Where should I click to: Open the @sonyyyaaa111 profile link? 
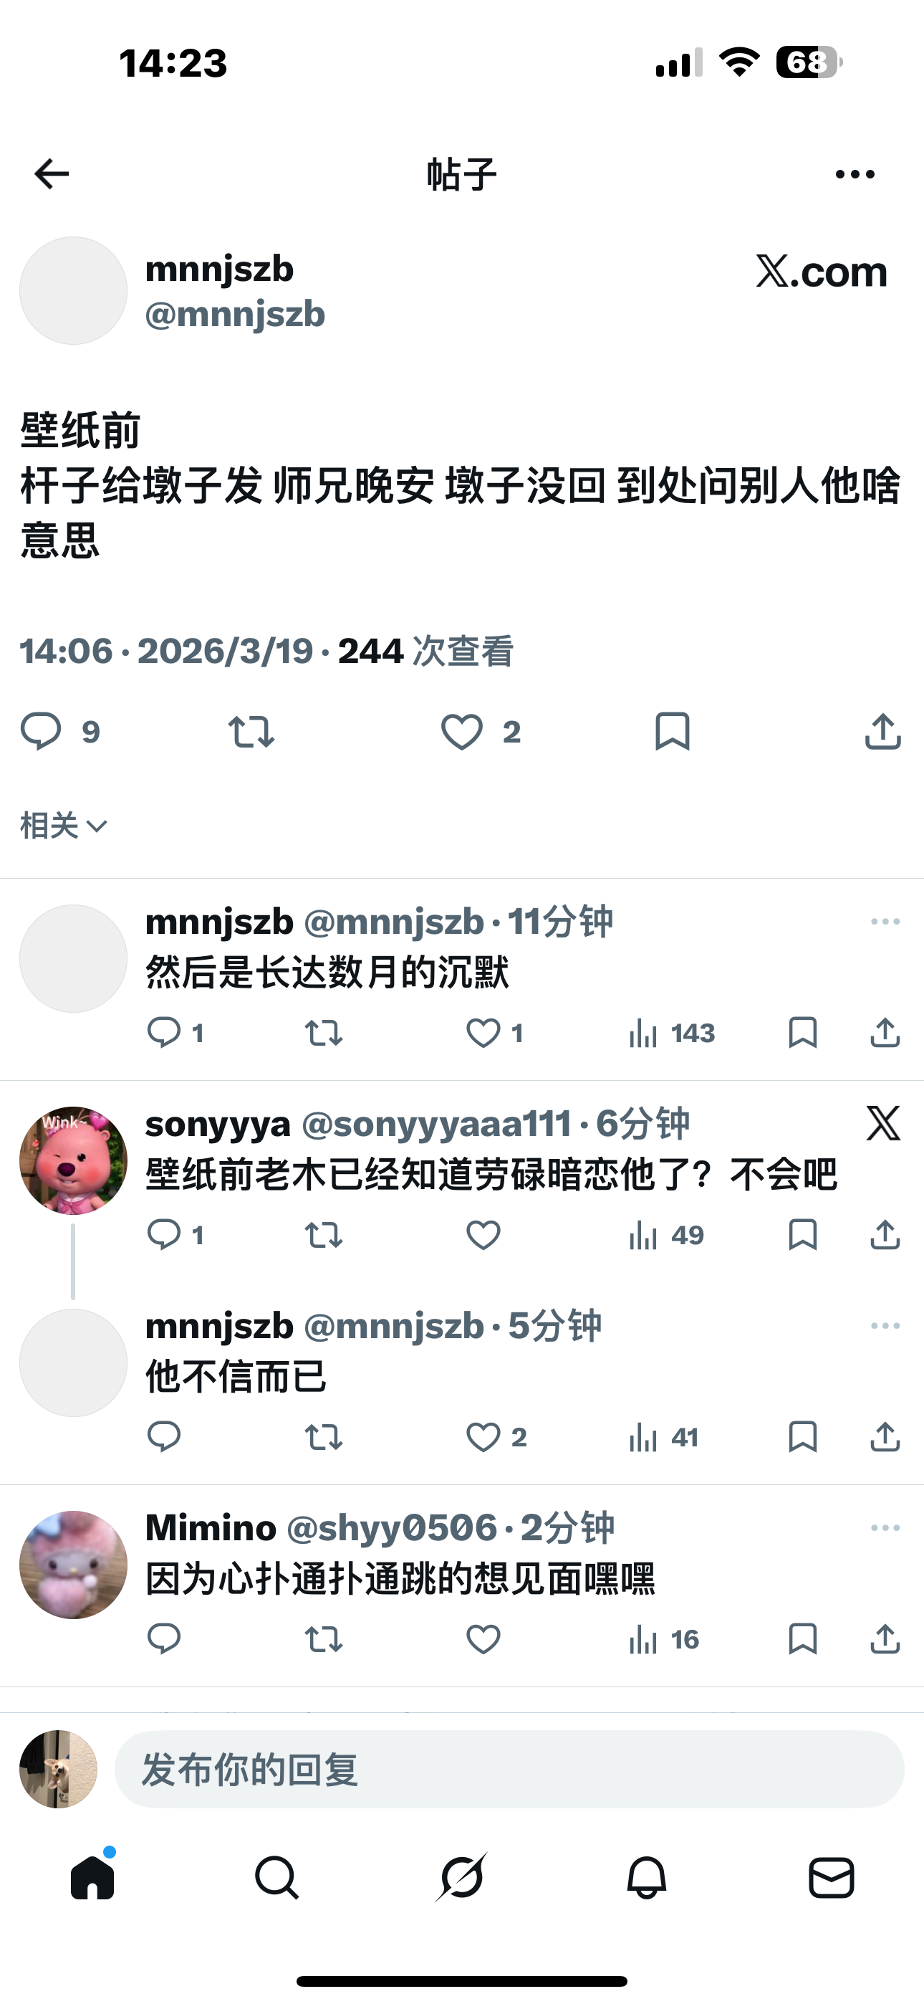point(436,1124)
